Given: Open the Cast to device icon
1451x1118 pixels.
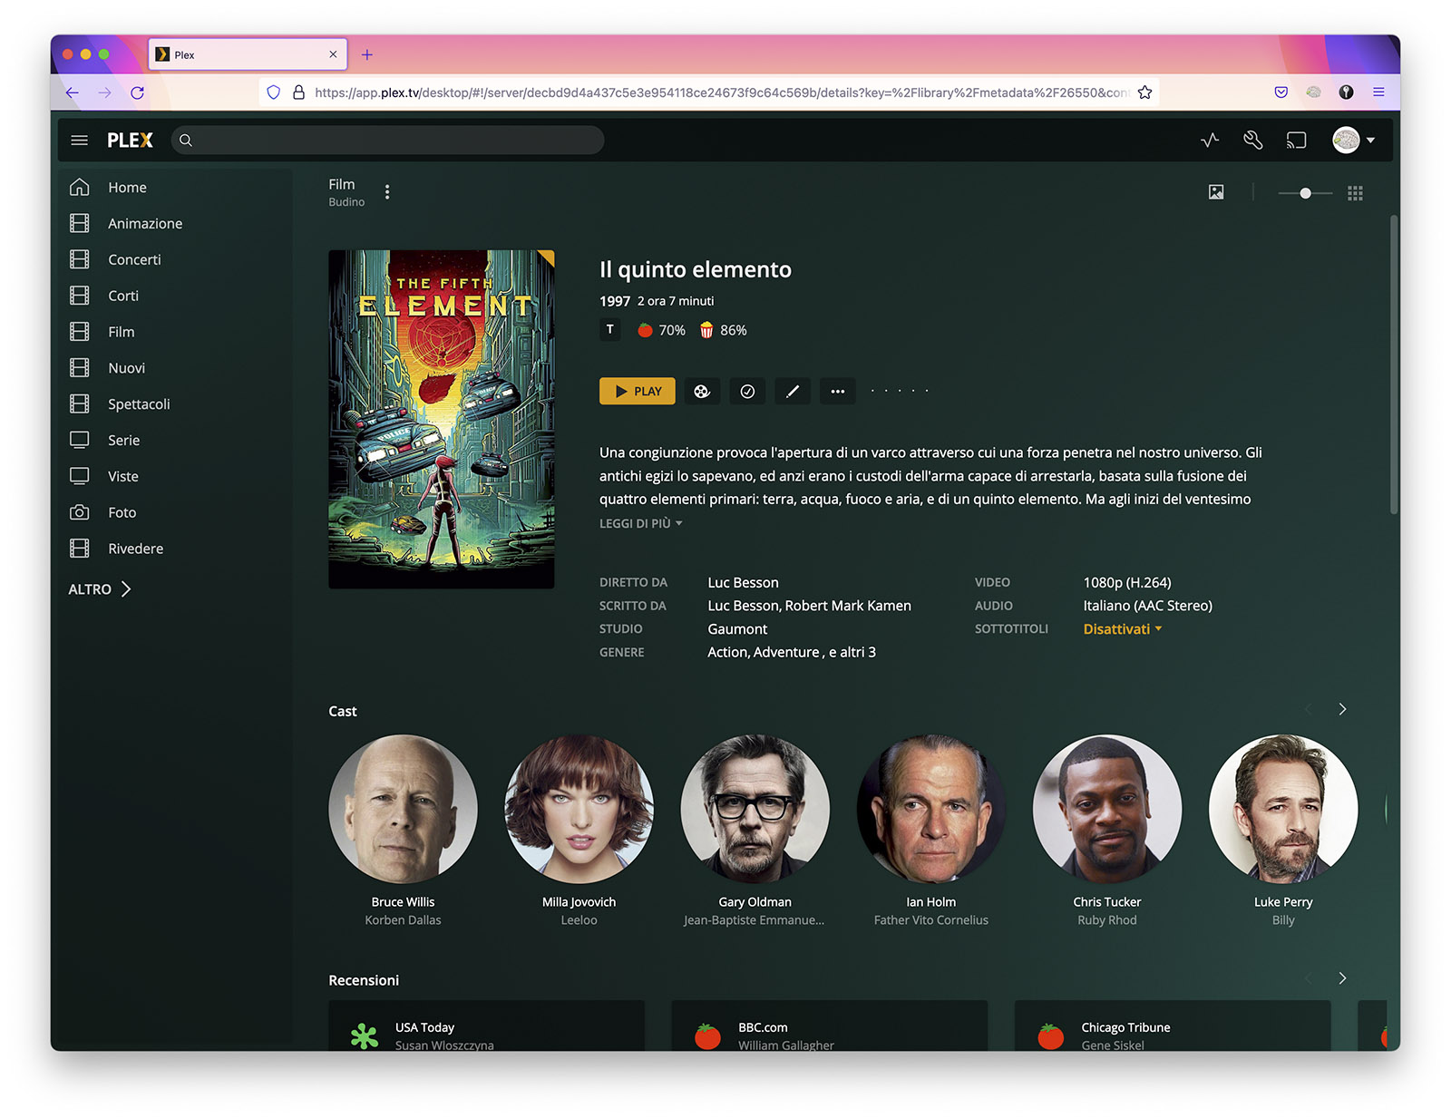Looking at the screenshot, I should pyautogui.click(x=1297, y=141).
